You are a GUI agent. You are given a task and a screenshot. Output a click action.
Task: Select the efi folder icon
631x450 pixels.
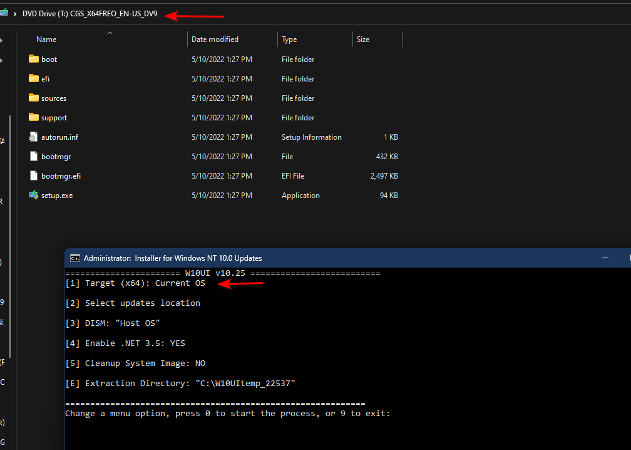click(34, 78)
